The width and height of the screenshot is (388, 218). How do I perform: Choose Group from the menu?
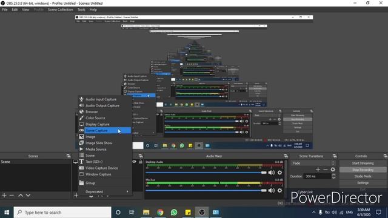pyautogui.click(x=105, y=183)
